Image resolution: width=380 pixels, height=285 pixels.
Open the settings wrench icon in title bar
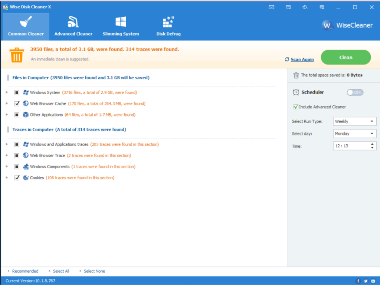coord(305,7)
